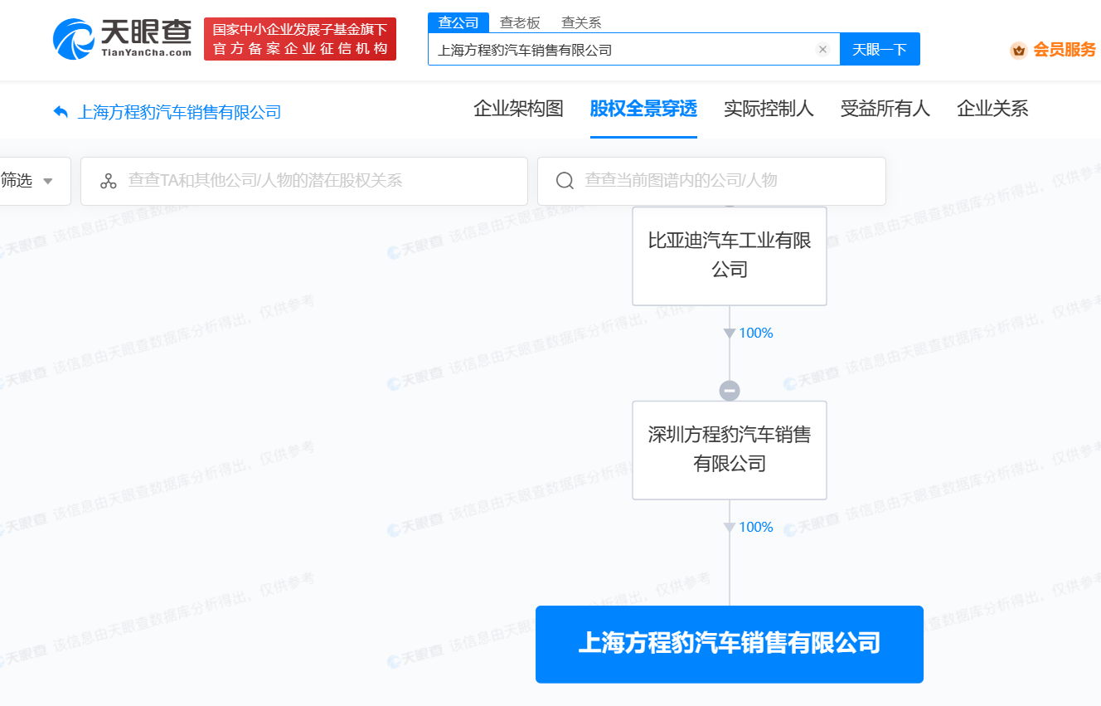The height and width of the screenshot is (706, 1101).
Task: Clear the search box with X icon
Action: [822, 50]
